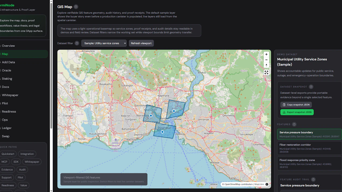Copy snapshot JSON
The height and width of the screenshot is (192, 342).
pyautogui.click(x=296, y=105)
